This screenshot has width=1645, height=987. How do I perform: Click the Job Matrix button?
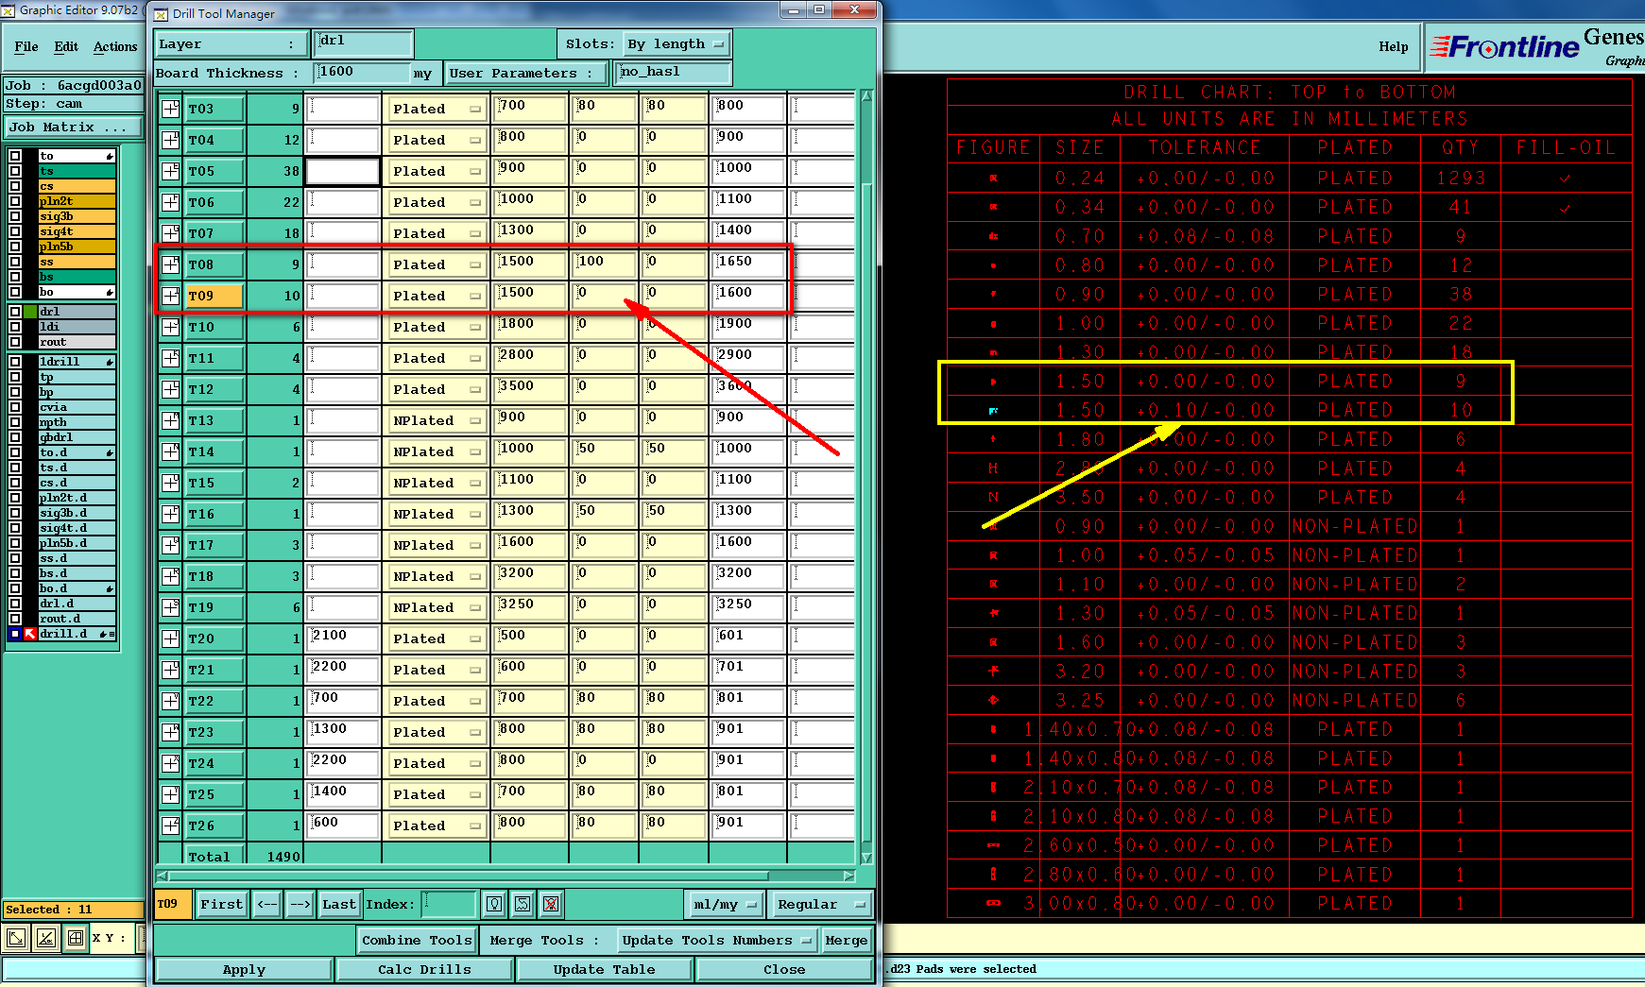pyautogui.click(x=74, y=127)
